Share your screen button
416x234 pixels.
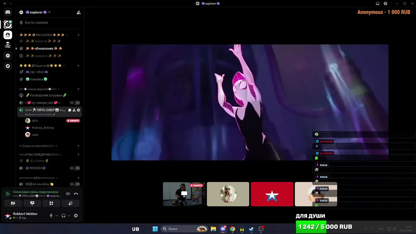(32, 203)
